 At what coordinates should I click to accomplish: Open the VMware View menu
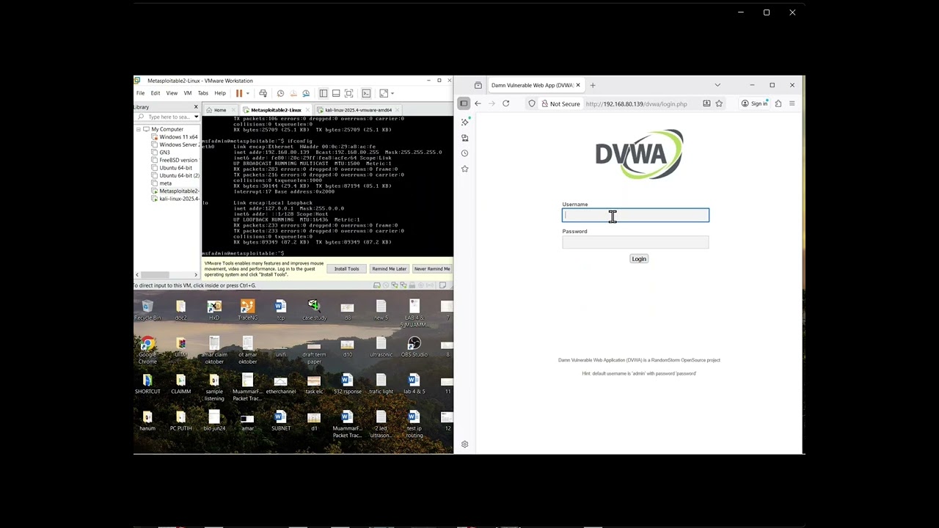pyautogui.click(x=172, y=93)
